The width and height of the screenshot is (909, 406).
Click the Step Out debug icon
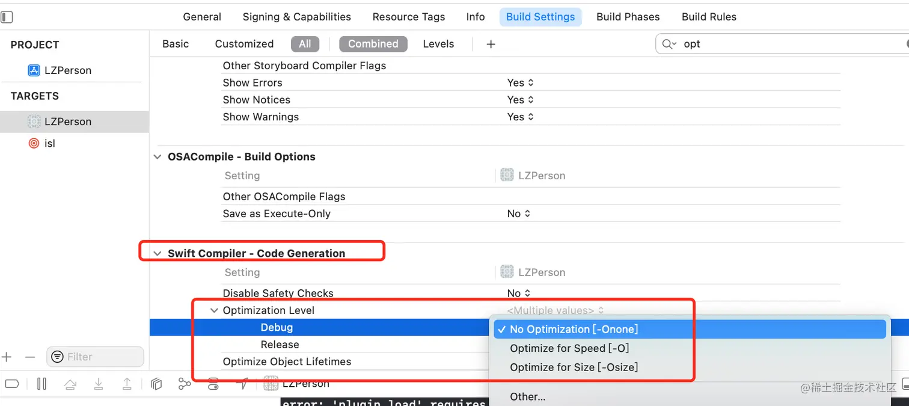tap(127, 384)
